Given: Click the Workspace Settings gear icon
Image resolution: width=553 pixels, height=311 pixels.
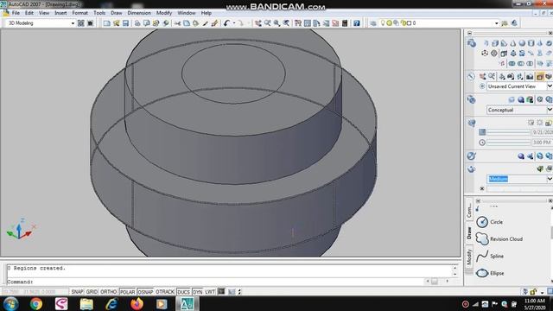Looking at the screenshot, I should 80,23.
